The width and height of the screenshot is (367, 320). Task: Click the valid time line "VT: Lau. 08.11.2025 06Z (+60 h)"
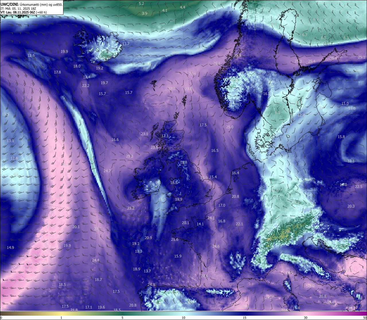[x=24, y=12]
